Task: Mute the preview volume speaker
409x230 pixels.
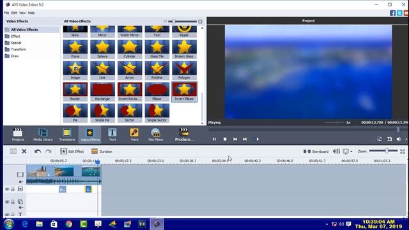Action: [399, 139]
